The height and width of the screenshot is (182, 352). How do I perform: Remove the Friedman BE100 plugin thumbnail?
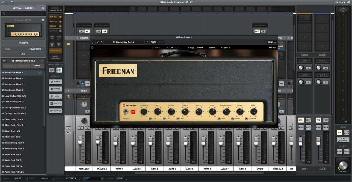click(43, 20)
